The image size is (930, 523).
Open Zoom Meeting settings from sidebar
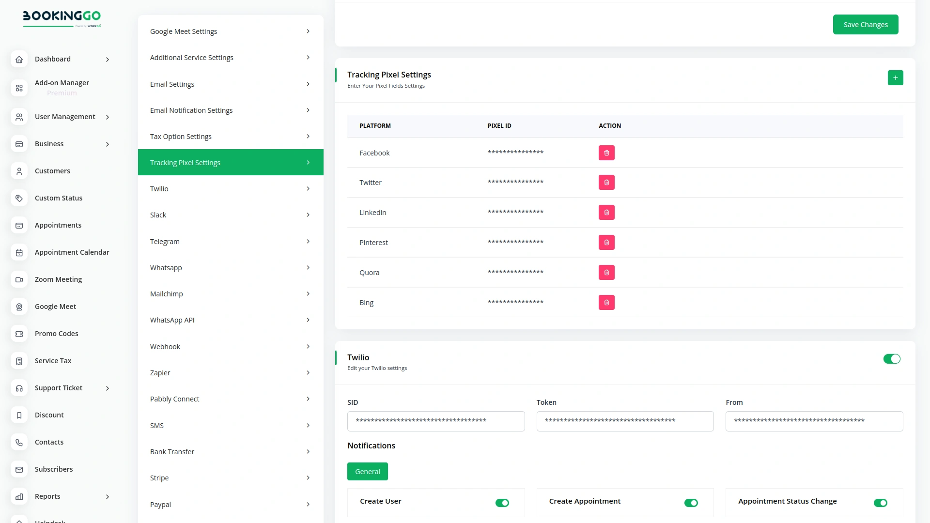pyautogui.click(x=58, y=279)
